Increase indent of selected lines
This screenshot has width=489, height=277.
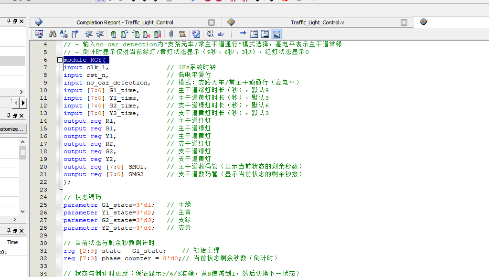click(x=89, y=34)
